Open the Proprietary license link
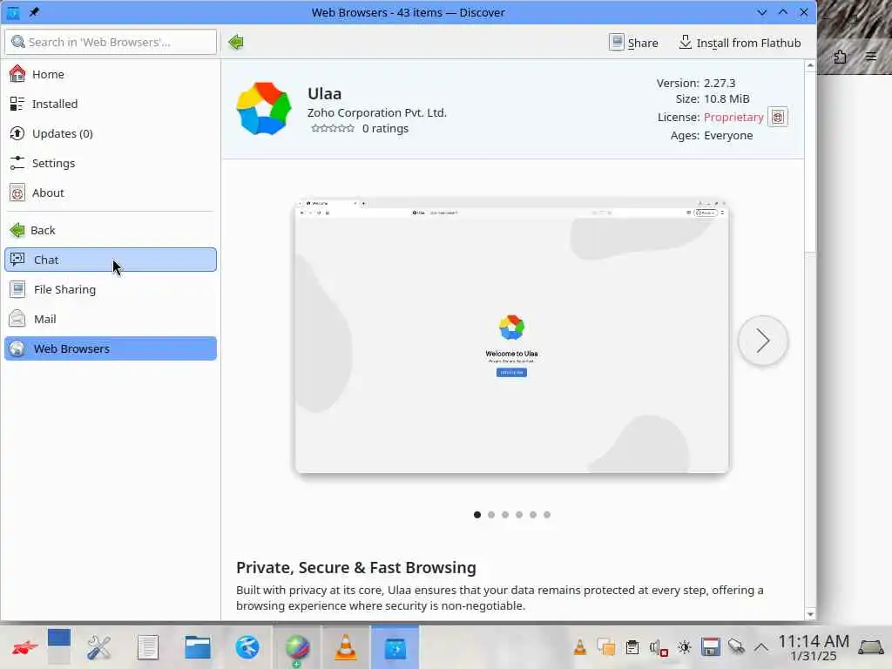Viewport: 892px width, 669px height. tap(733, 117)
